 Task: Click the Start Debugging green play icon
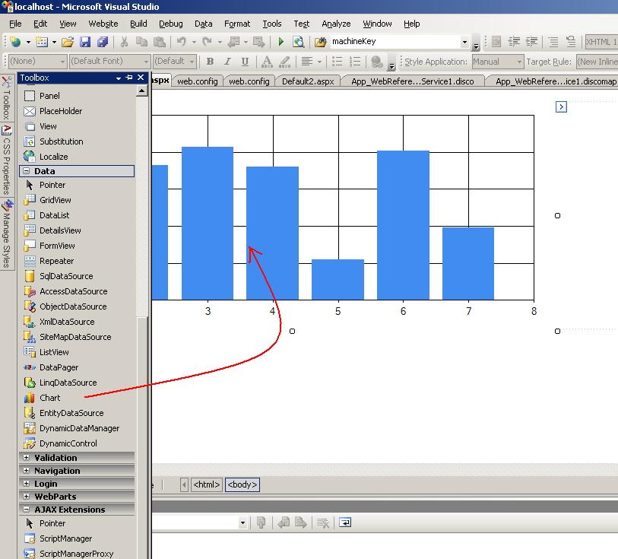[281, 41]
